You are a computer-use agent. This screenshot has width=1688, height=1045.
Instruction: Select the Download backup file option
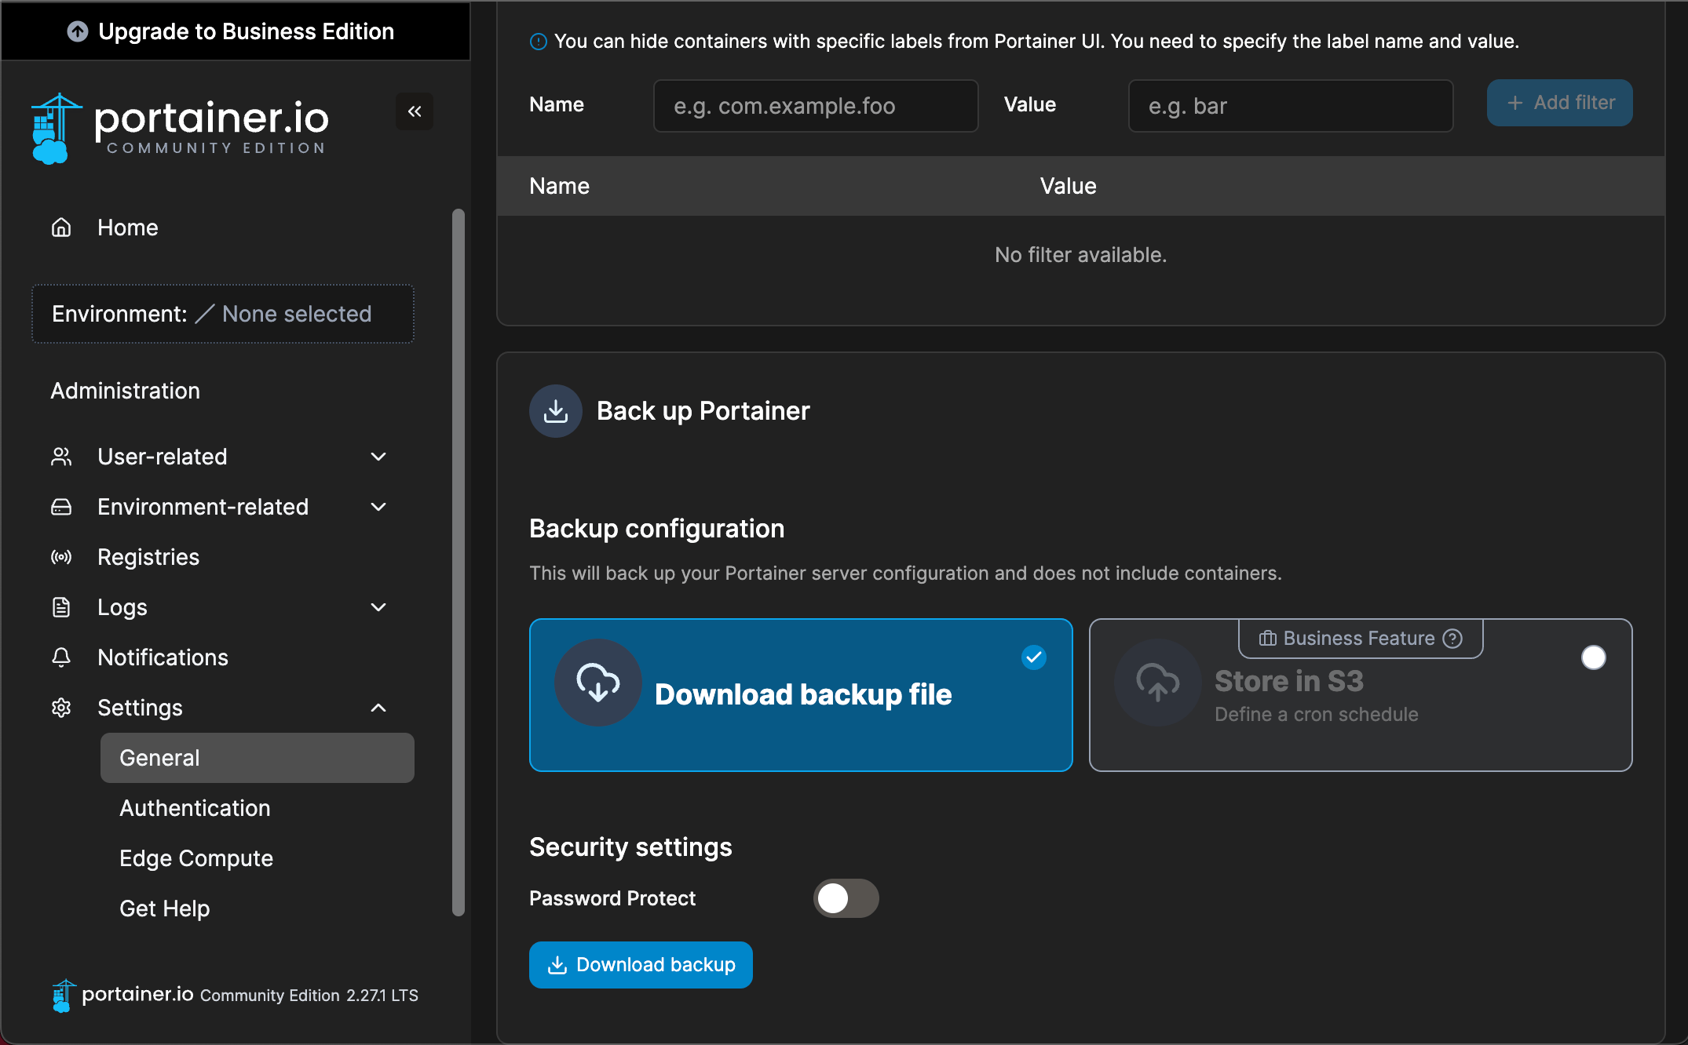tap(801, 695)
